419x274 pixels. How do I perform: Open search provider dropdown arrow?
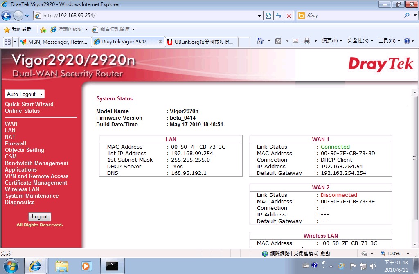415,16
